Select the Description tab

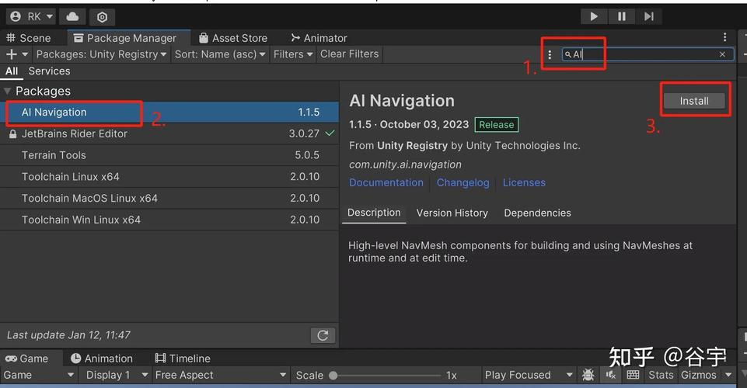(x=374, y=213)
